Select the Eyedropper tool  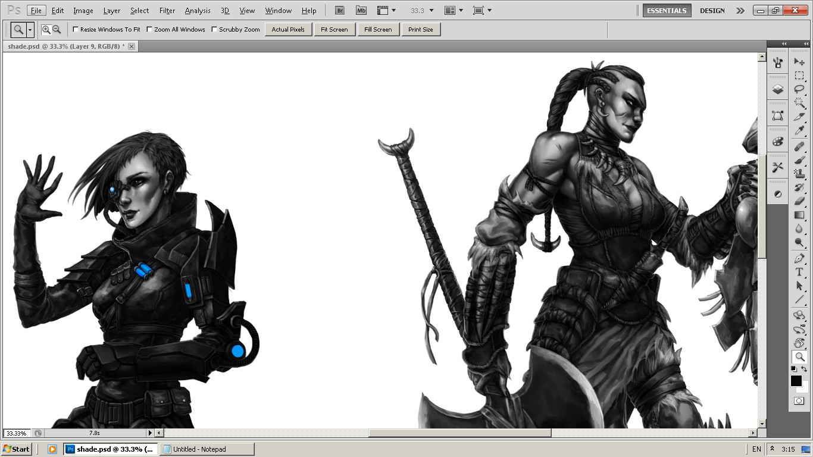pyautogui.click(x=799, y=131)
